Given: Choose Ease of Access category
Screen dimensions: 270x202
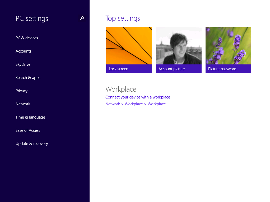Looking at the screenshot, I should (x=28, y=130).
